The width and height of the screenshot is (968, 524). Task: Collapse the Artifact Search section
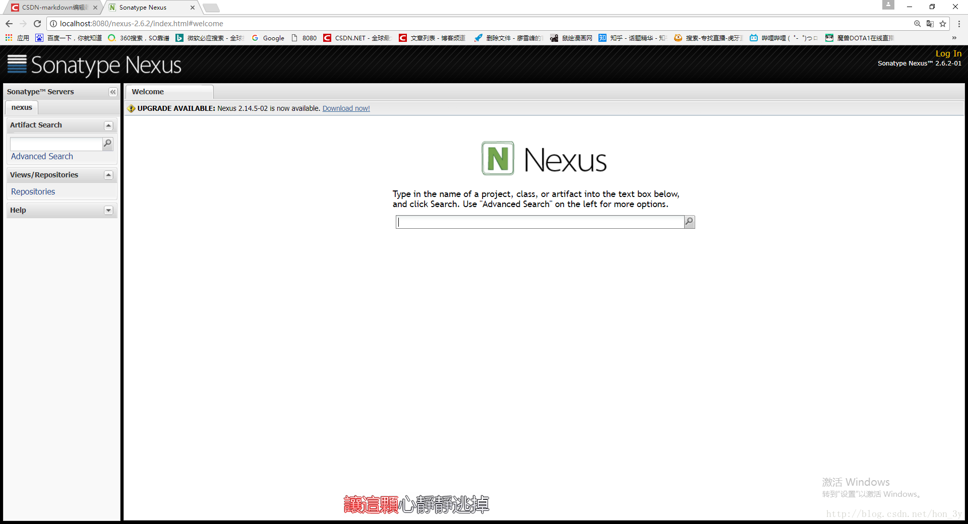click(x=108, y=125)
